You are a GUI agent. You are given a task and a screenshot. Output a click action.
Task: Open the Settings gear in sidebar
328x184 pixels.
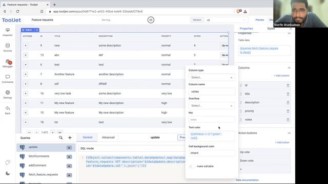(x=8, y=93)
